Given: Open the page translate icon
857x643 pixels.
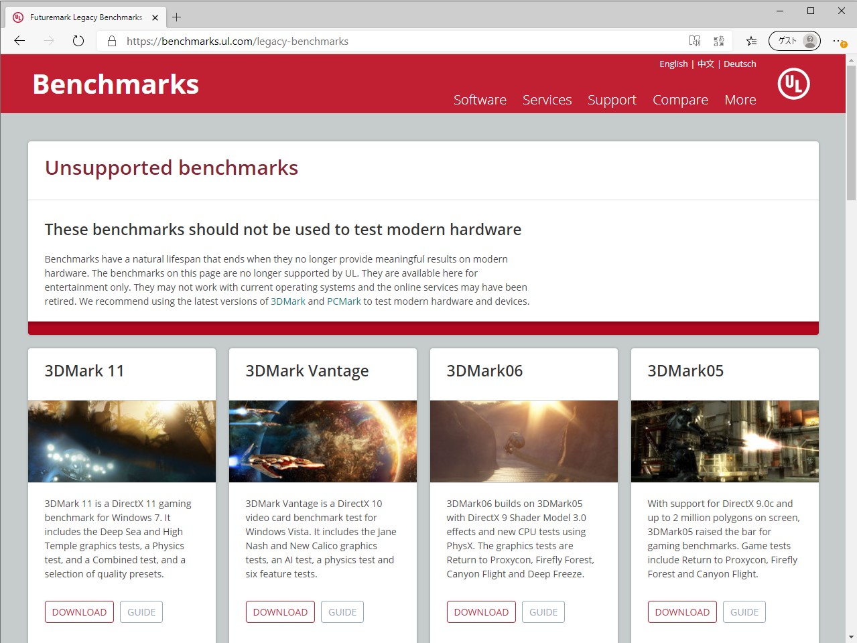Looking at the screenshot, I should (719, 41).
